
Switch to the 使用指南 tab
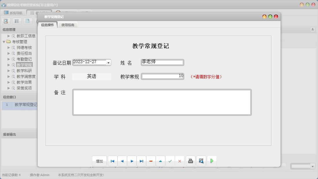[68, 25]
